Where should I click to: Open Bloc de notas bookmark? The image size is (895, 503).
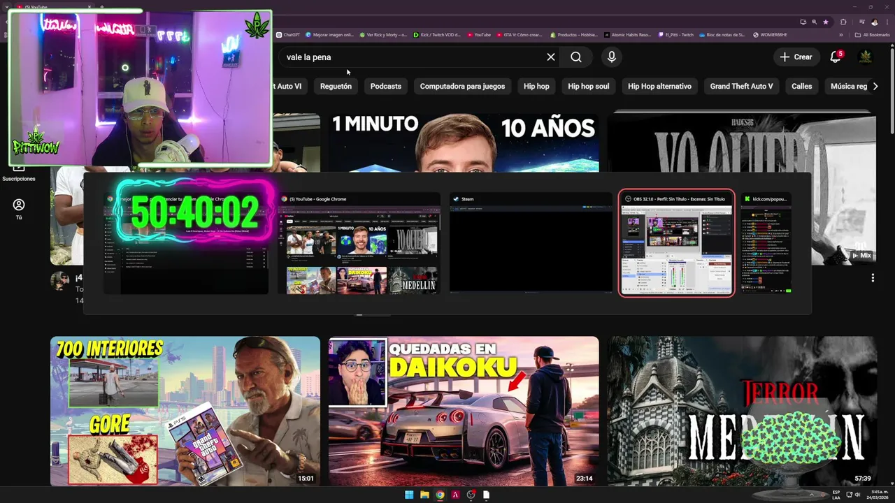pyautogui.click(x=722, y=35)
